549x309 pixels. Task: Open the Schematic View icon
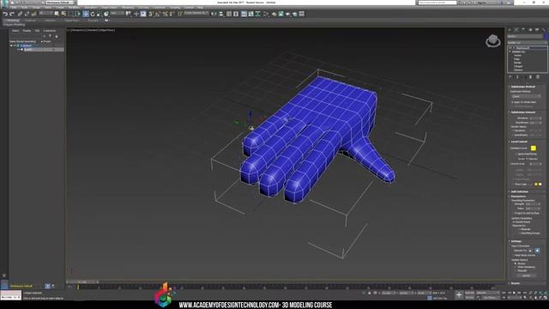pos(258,14)
